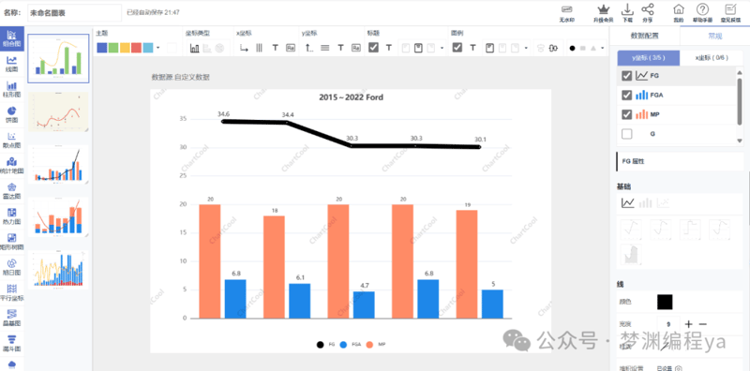
Task: Switch to the x坐标 (0/6) tab
Action: point(705,58)
